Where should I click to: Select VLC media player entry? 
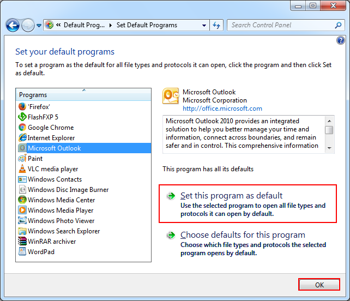(x=83, y=168)
